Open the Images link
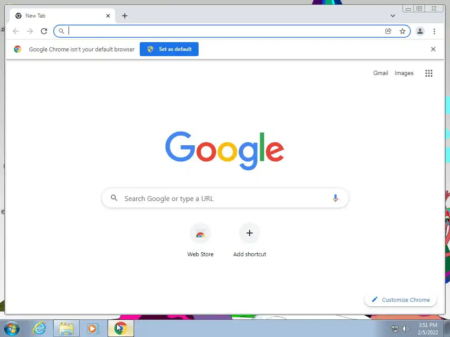Screen dimensions: 450x337 point(404,73)
